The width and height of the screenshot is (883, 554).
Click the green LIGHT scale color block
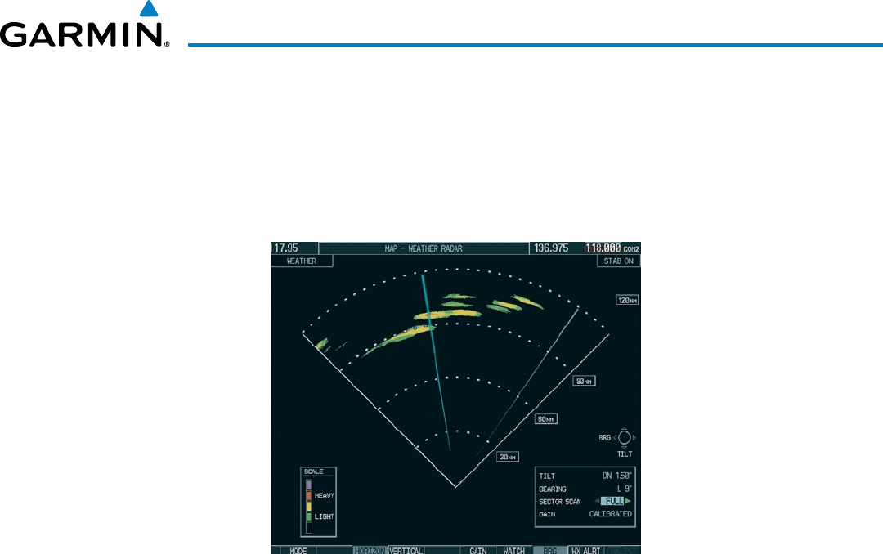[x=308, y=516]
